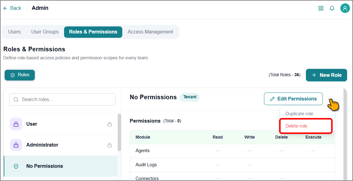Switch to the Users tab

pyautogui.click(x=14, y=32)
